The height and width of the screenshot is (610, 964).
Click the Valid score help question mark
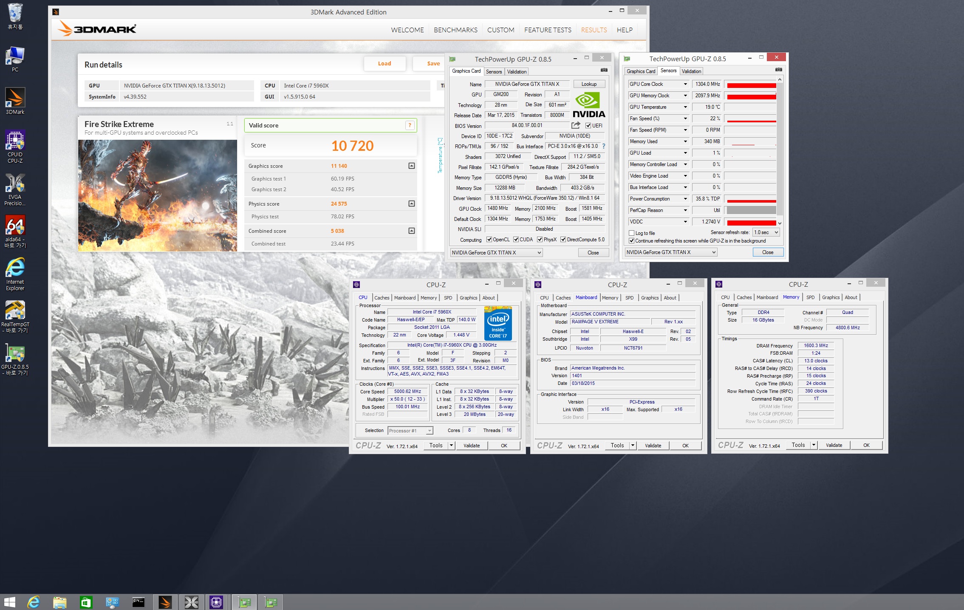pos(410,125)
